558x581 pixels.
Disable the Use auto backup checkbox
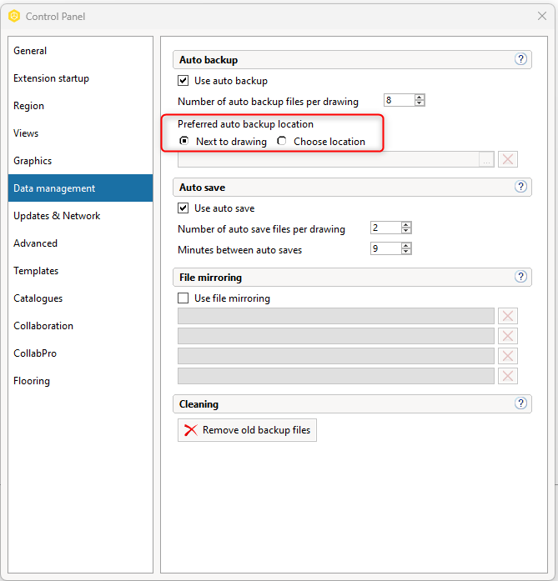183,80
